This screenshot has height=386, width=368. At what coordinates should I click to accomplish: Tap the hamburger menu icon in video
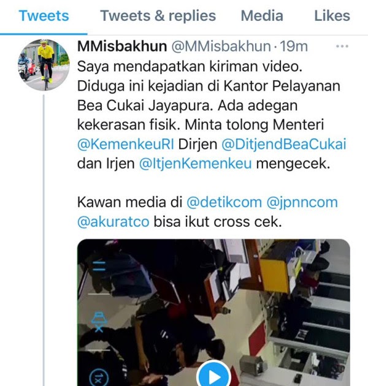pyautogui.click(x=99, y=266)
